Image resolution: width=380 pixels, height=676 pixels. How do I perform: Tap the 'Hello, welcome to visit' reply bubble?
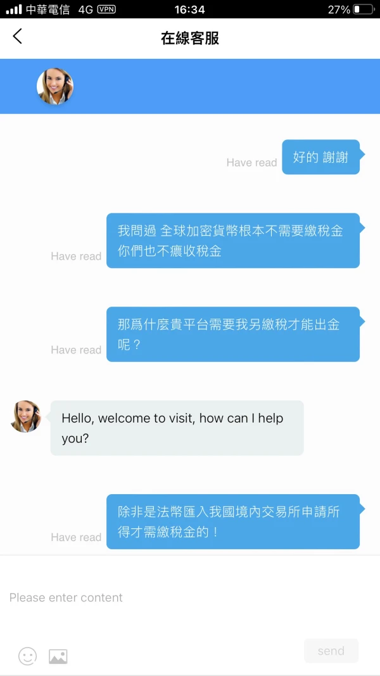click(x=177, y=428)
